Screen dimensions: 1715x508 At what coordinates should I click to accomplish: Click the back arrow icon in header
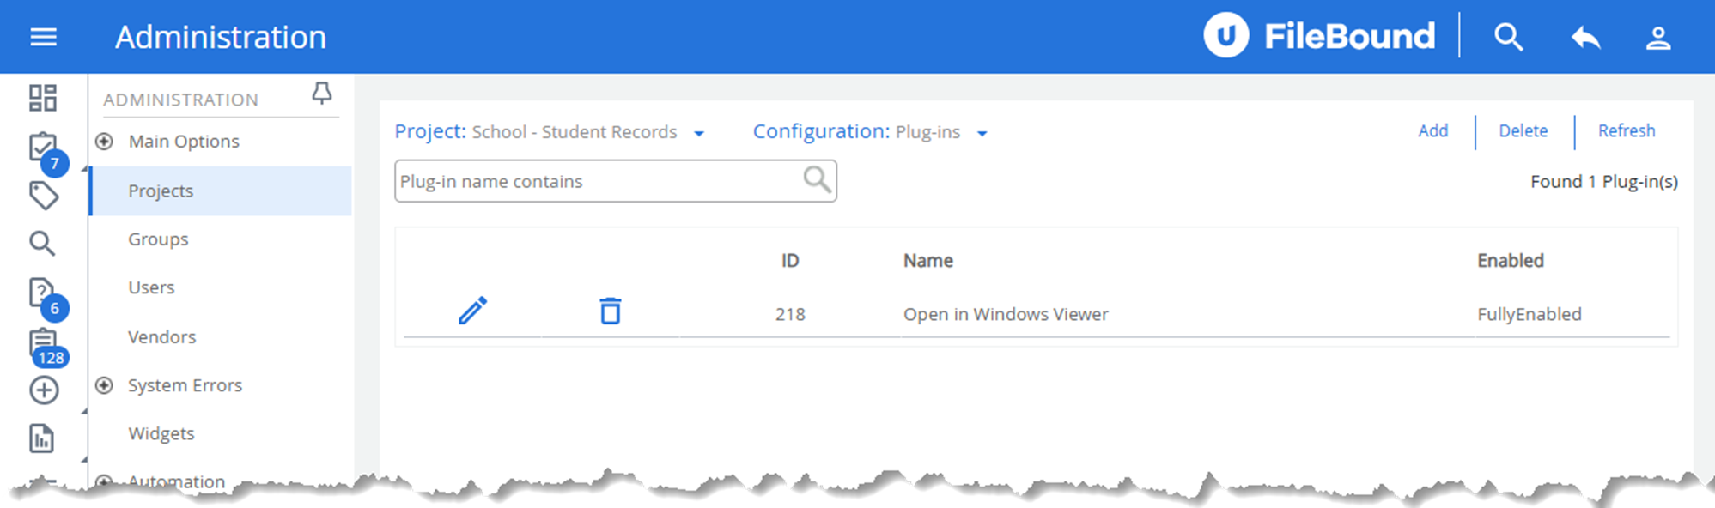point(1585,38)
